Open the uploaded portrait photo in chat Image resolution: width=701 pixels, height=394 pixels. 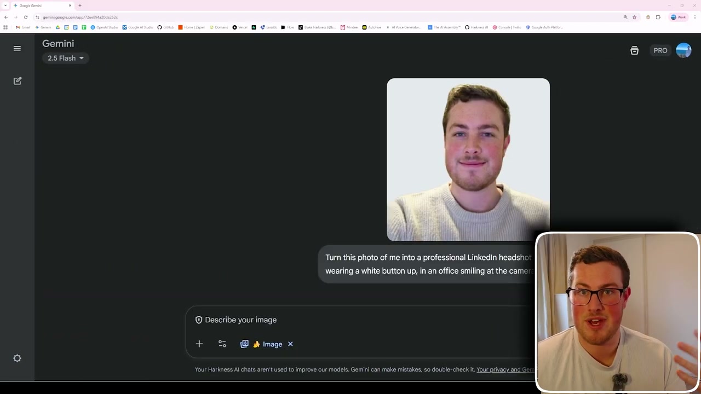click(x=468, y=159)
